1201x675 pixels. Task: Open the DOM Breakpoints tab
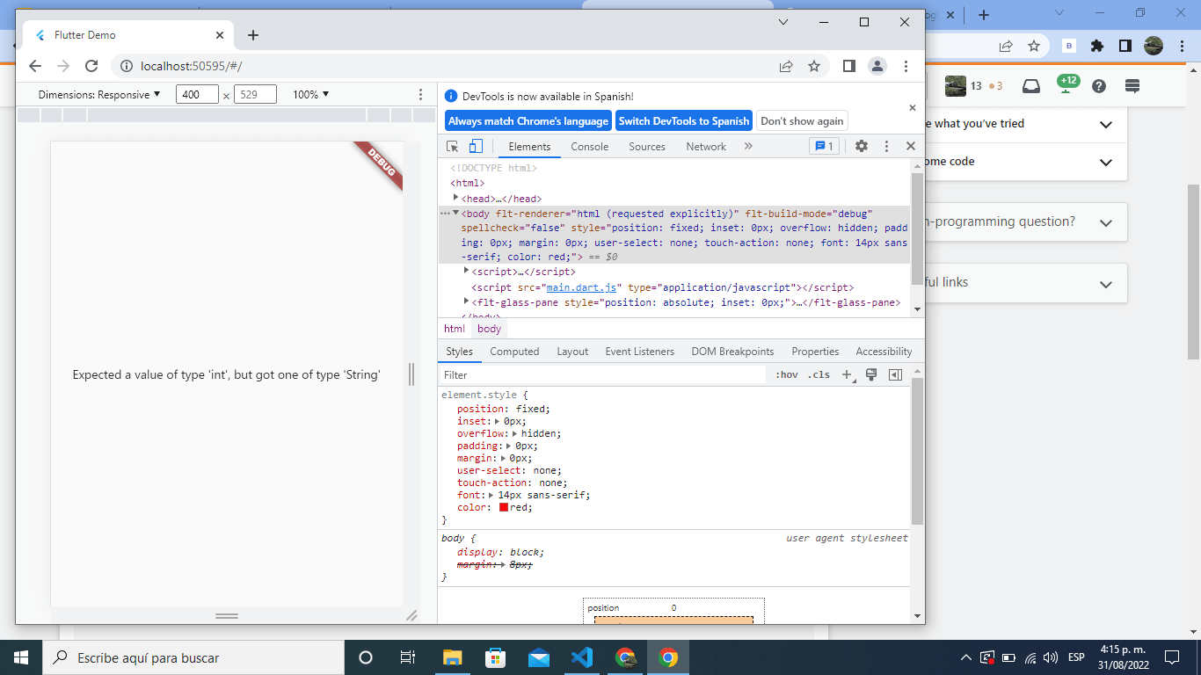(x=732, y=352)
